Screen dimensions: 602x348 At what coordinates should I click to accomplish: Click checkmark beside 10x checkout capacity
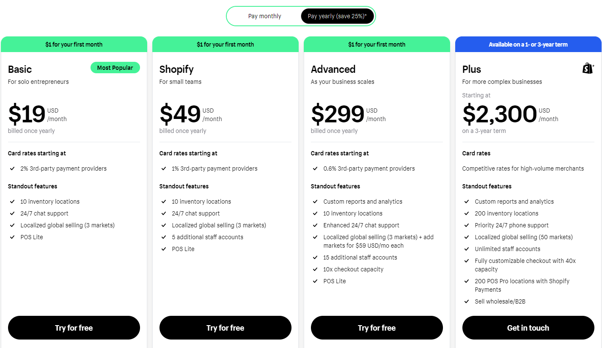point(315,269)
